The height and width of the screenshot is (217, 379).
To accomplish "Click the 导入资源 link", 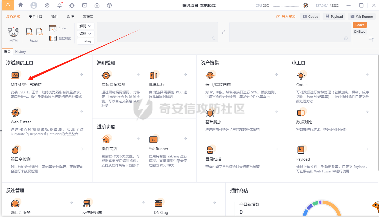I will coord(286,17).
